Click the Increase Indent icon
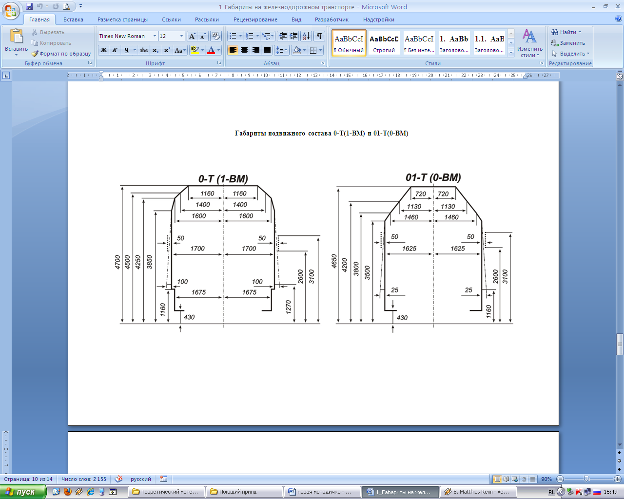624x499 pixels. click(294, 36)
